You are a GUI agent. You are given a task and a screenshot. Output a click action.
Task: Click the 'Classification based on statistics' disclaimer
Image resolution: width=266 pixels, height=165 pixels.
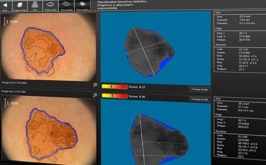(122, 5)
